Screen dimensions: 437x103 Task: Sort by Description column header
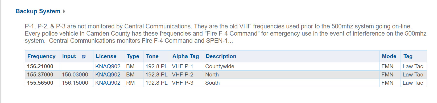(x=221, y=56)
